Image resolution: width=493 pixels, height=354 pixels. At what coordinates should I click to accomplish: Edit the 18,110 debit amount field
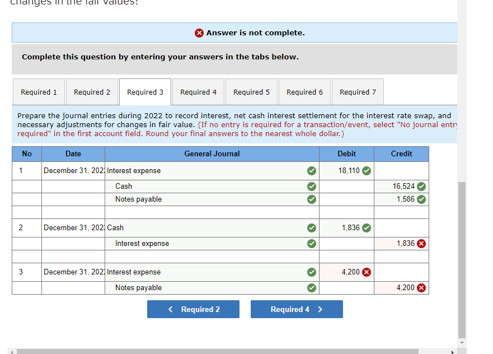point(346,170)
